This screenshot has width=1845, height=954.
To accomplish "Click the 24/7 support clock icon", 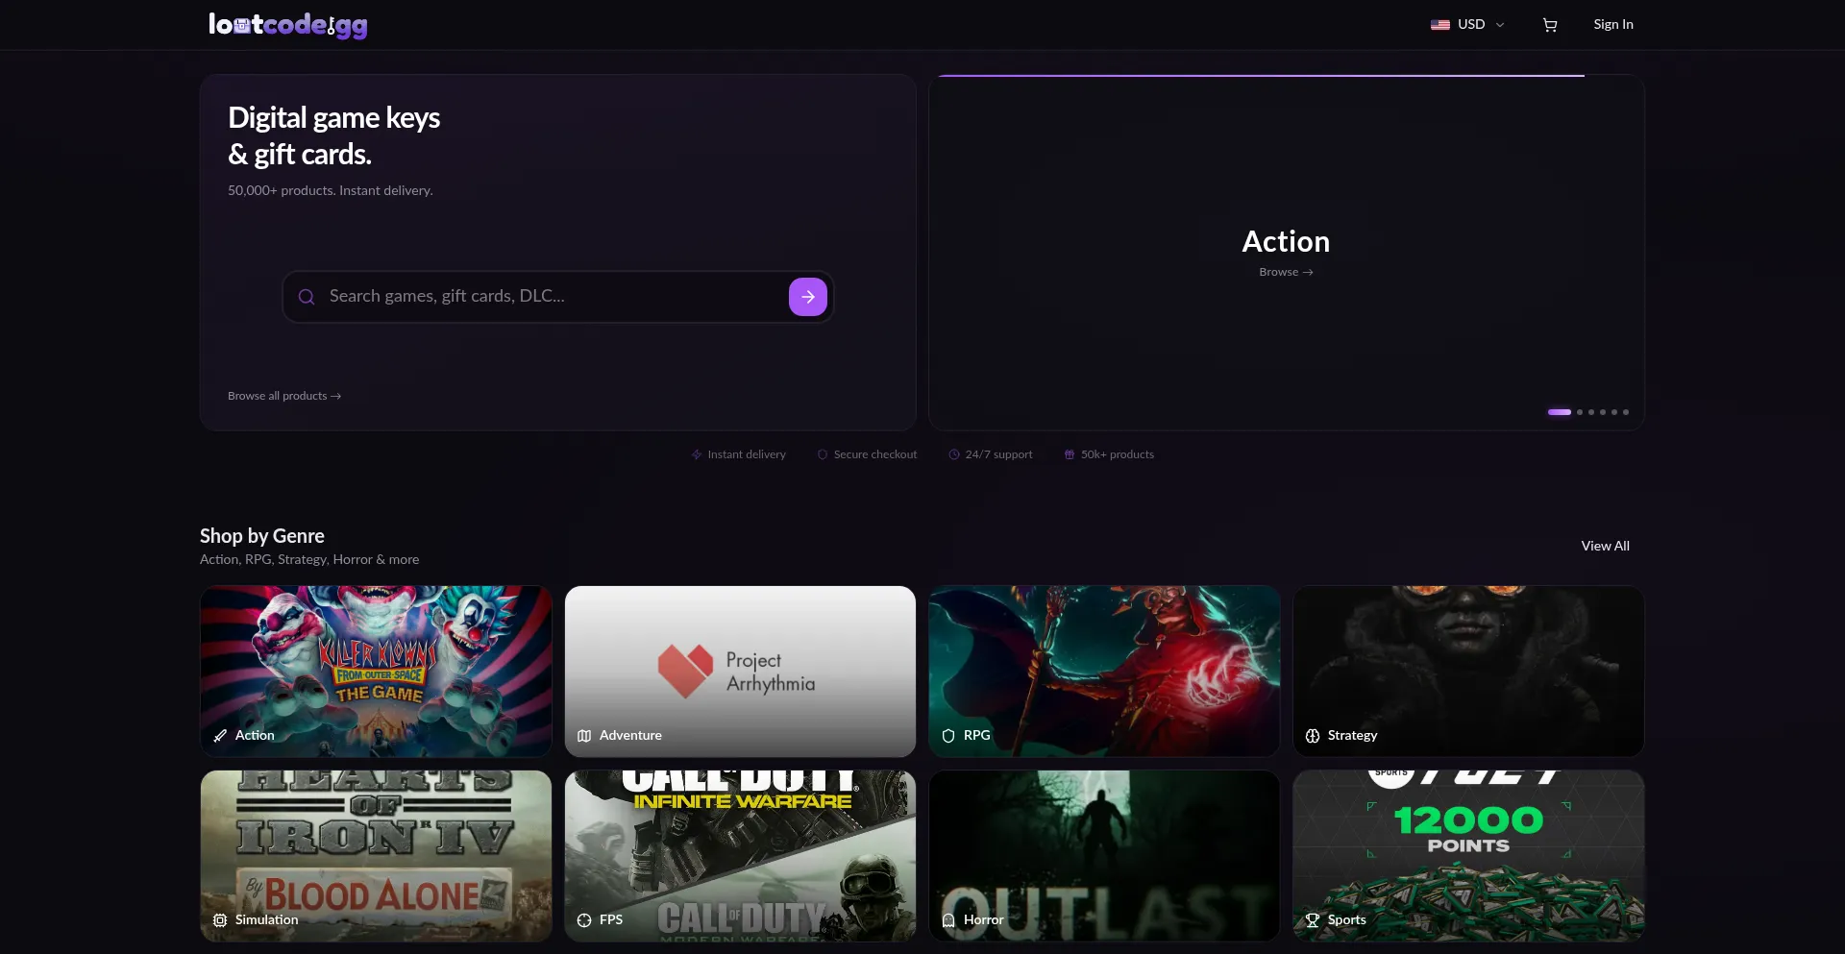I will 954,454.
